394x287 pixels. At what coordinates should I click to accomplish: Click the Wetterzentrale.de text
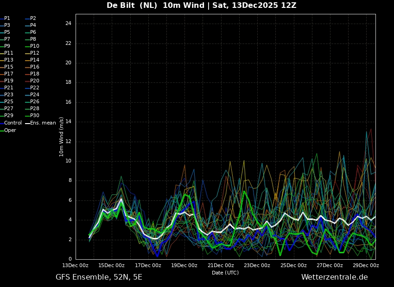point(334,277)
